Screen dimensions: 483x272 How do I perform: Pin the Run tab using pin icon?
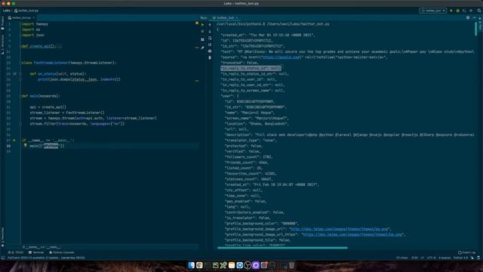click(202, 48)
